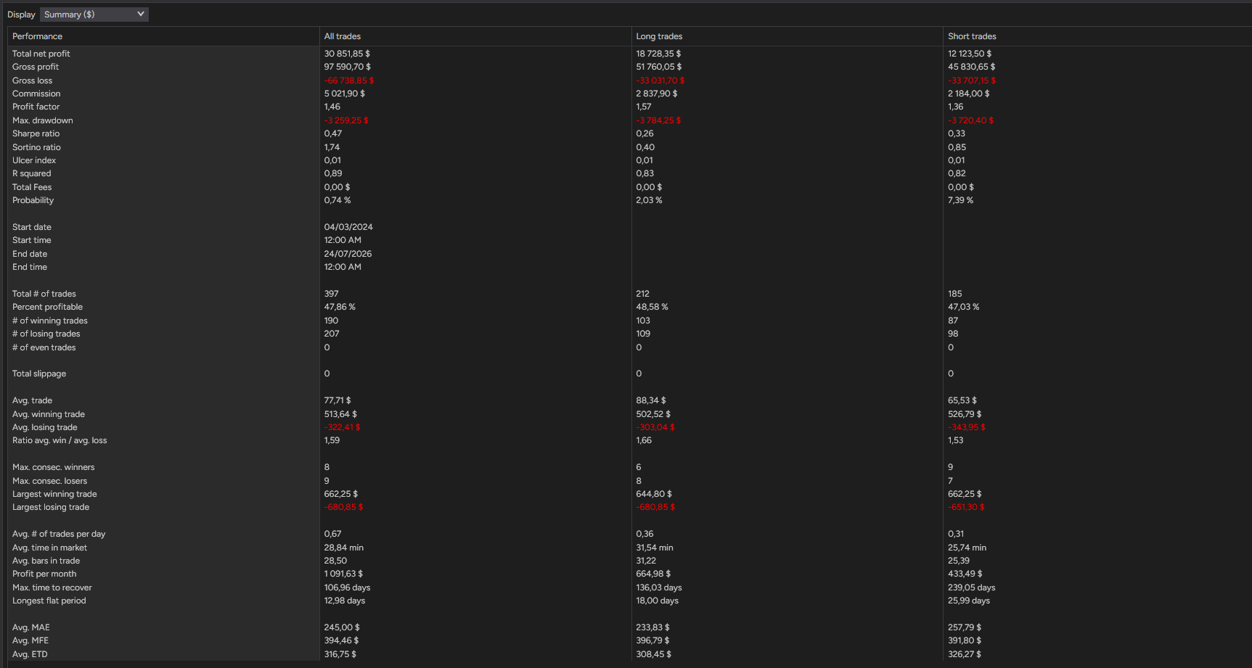Click Long trades count 212

(643, 294)
